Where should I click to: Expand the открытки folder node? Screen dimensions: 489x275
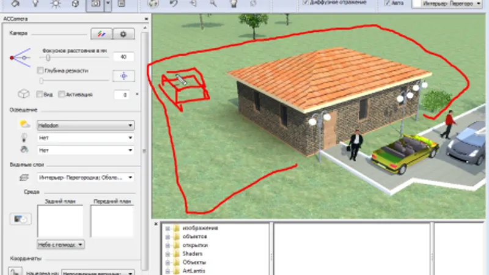pos(167,246)
